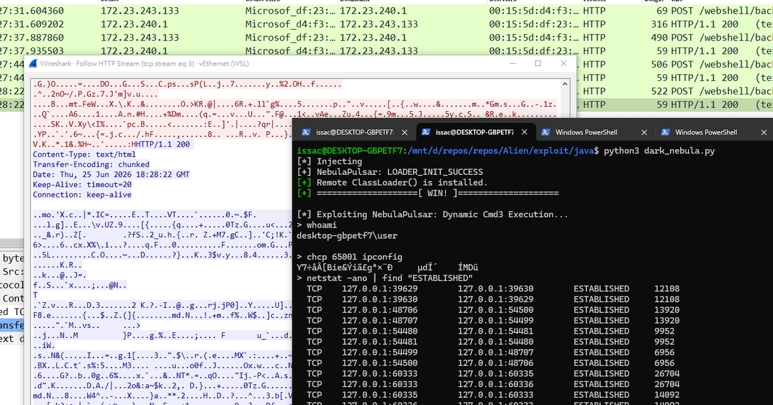The width and height of the screenshot is (773, 405).
Task: Close the Follow HTTP Stream window
Action: click(x=565, y=64)
